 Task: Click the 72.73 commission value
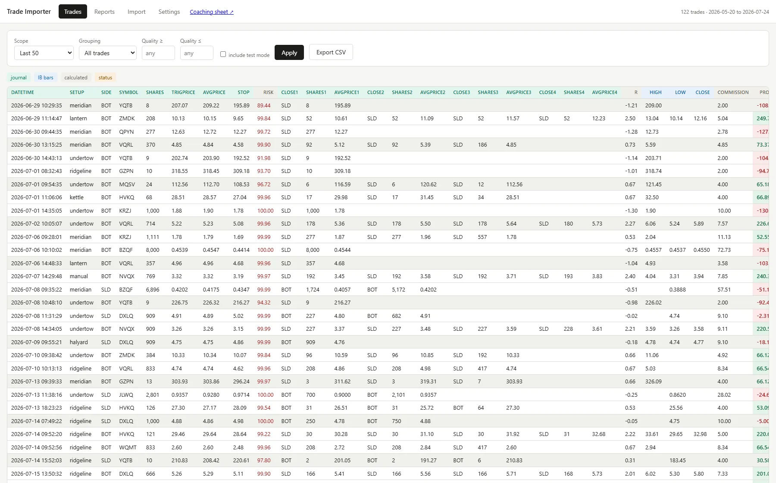[x=724, y=250]
